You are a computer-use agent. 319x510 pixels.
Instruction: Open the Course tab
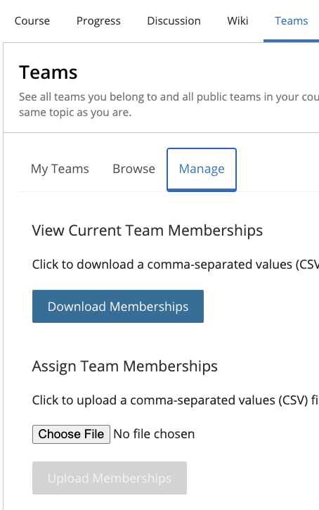tap(32, 21)
